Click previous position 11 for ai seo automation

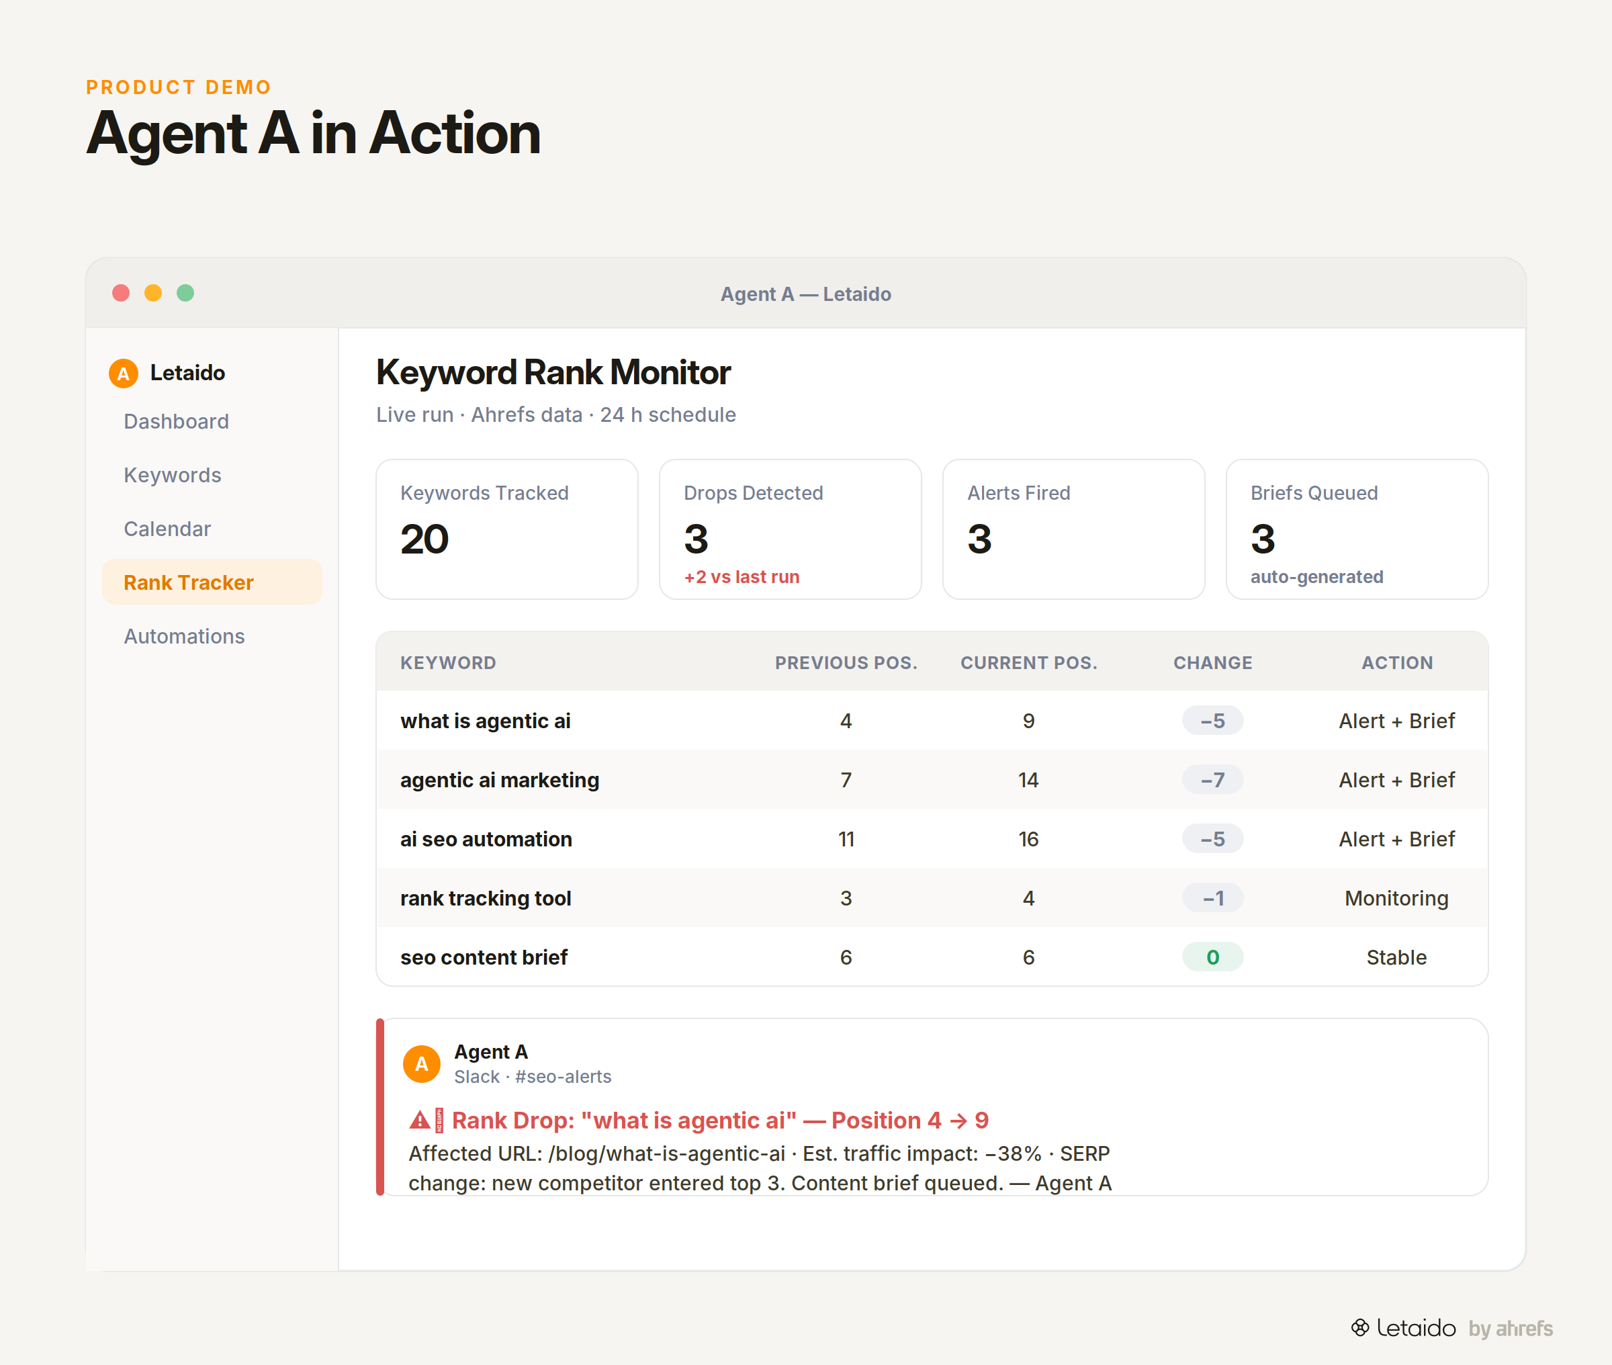tap(846, 839)
